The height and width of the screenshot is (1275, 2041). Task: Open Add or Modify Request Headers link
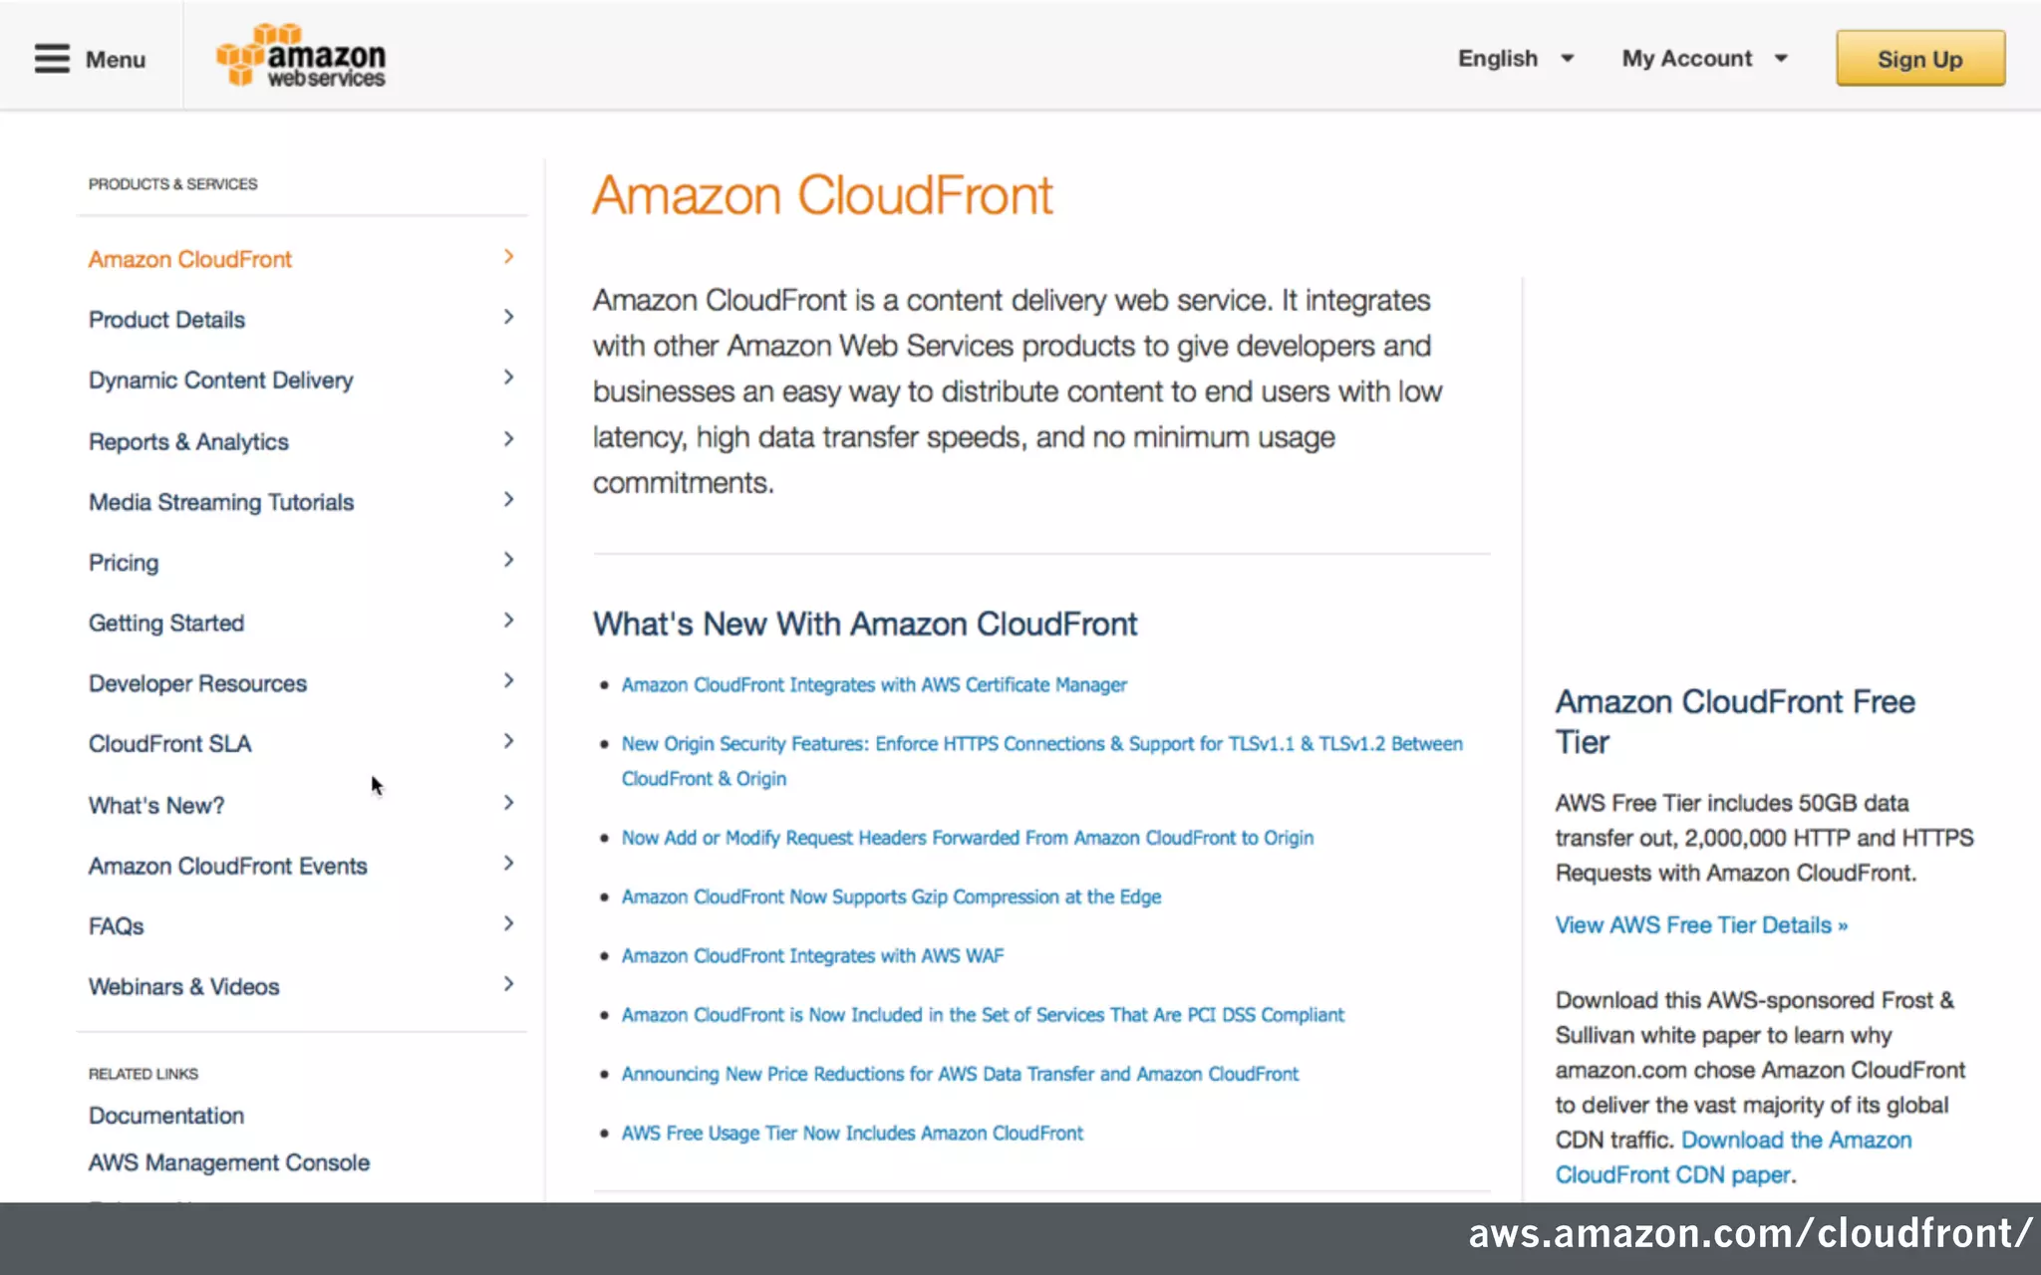[x=967, y=838]
